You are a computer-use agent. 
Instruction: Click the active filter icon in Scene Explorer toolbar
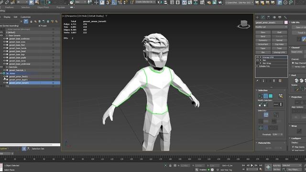(26, 21)
